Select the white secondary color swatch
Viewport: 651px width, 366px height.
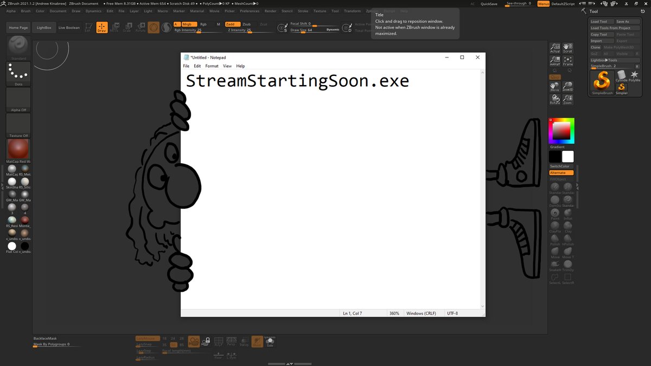coord(567,157)
